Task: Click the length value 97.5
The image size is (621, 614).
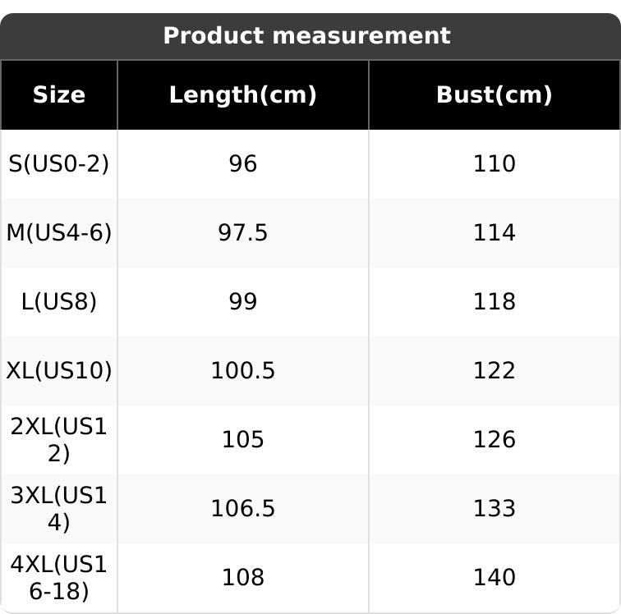Action: tap(242, 233)
